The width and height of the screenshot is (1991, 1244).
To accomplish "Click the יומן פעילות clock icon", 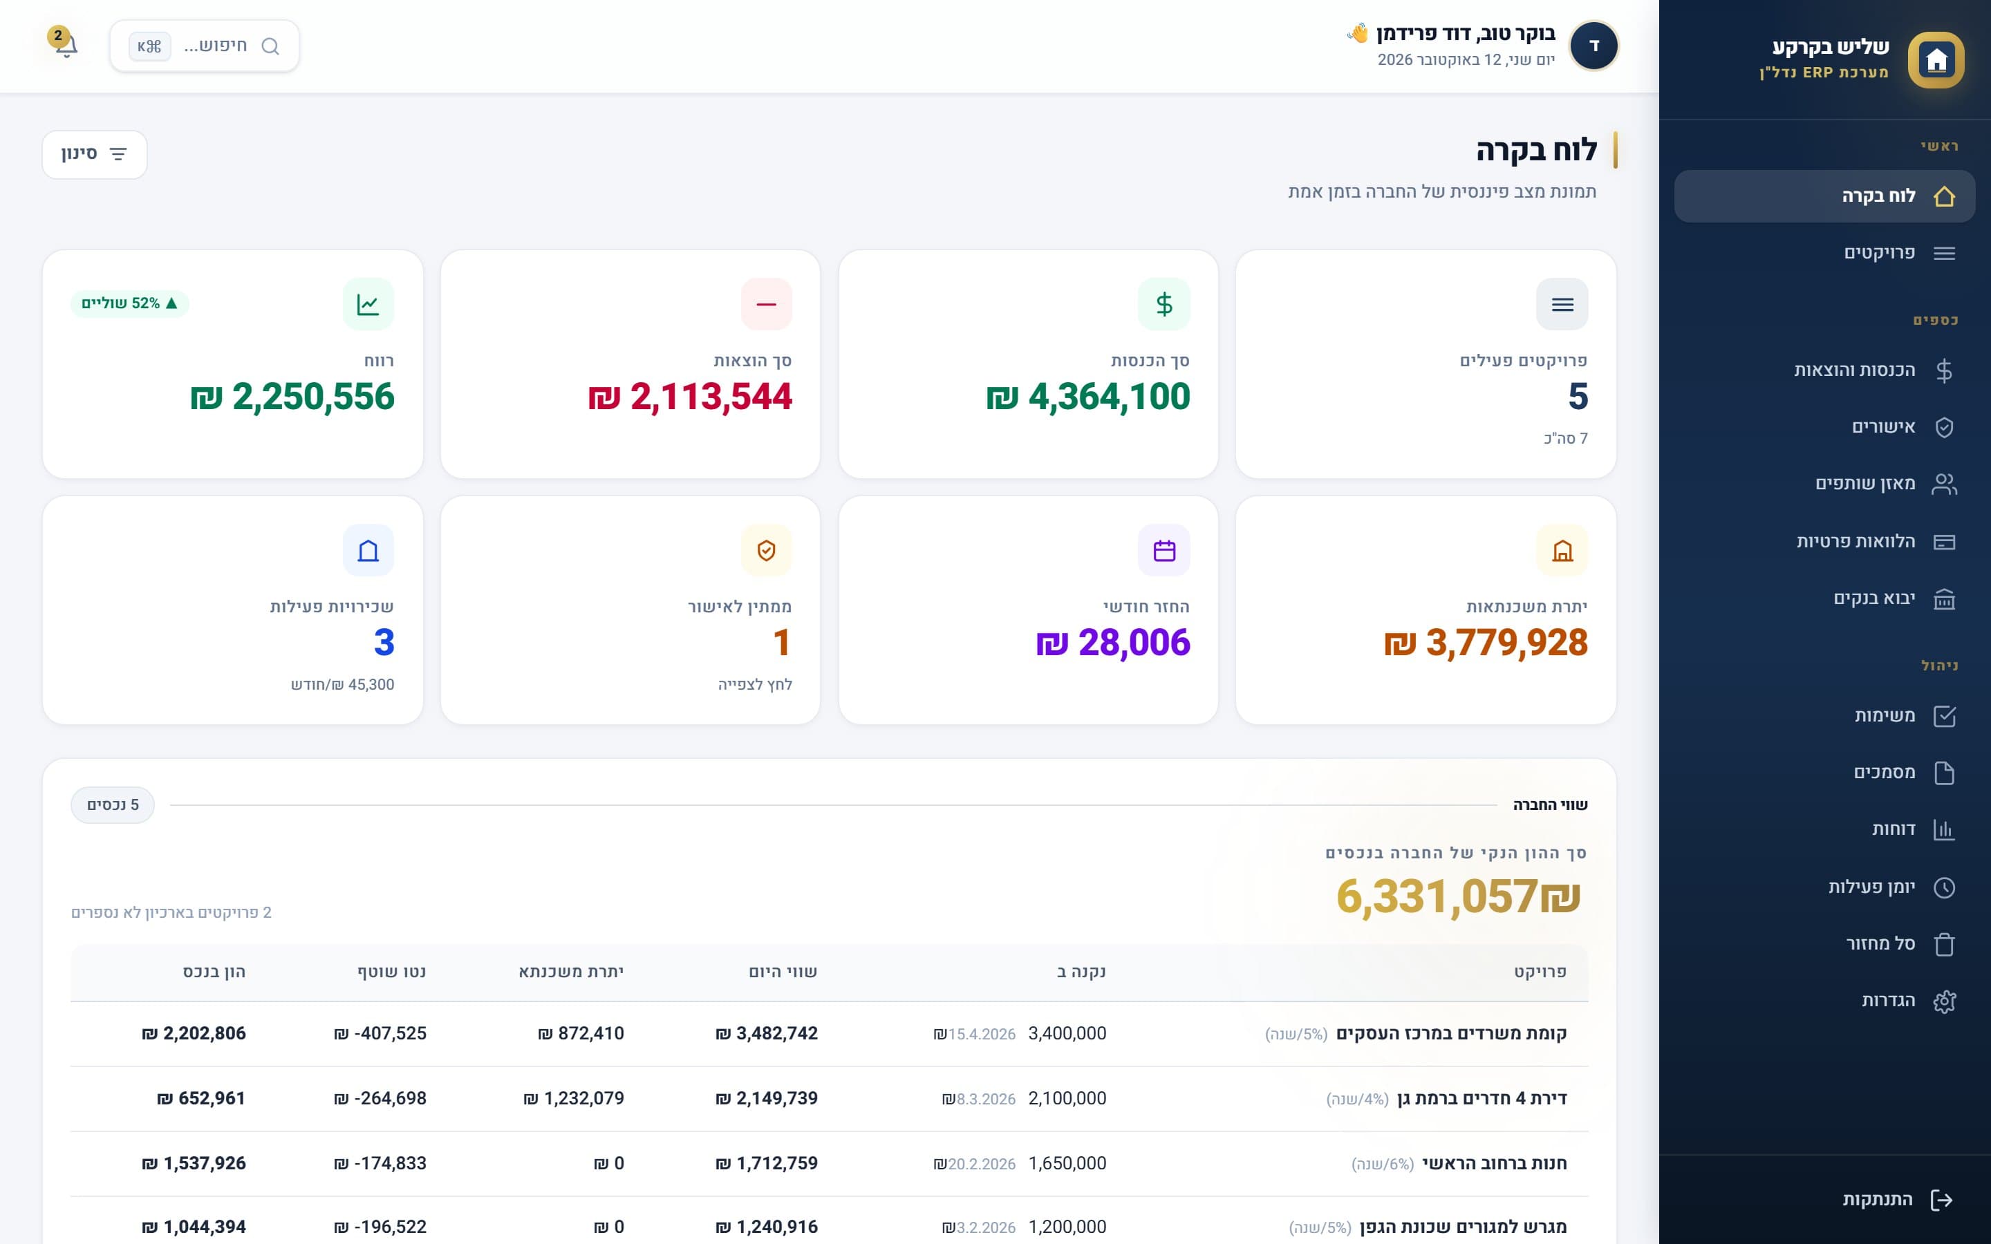I will point(1943,887).
